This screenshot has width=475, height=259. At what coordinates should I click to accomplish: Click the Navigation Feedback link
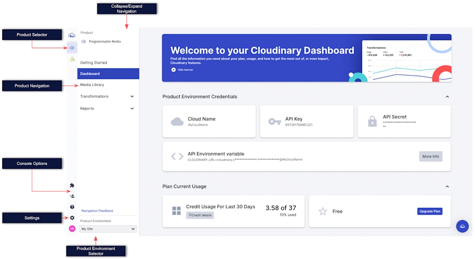click(97, 211)
